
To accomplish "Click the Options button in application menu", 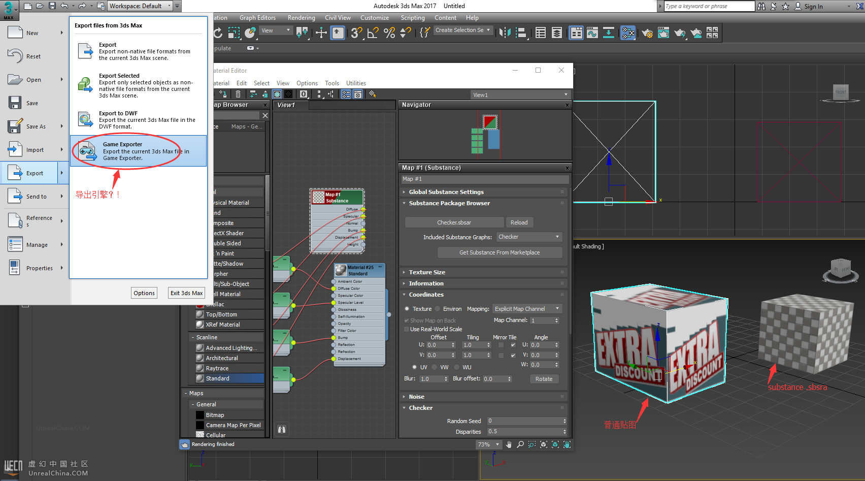I will pyautogui.click(x=144, y=293).
